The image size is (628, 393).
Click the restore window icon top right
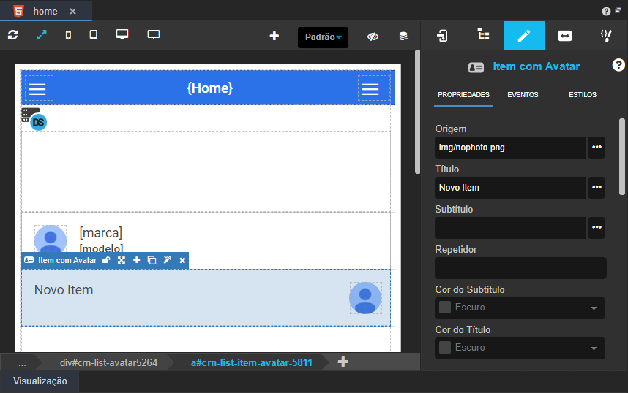click(x=618, y=10)
